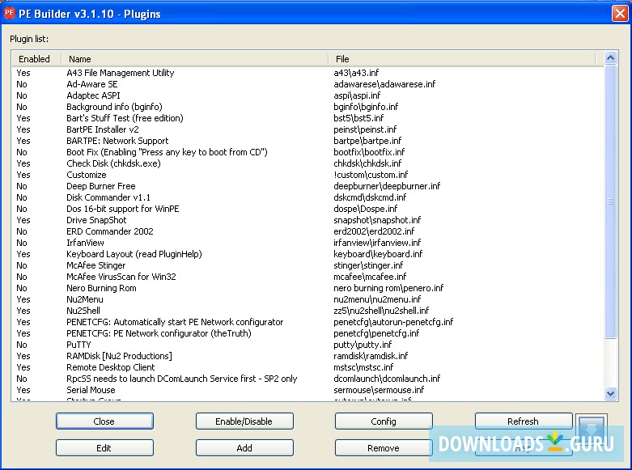Click the Remove button
The width and height of the screenshot is (632, 470).
pyautogui.click(x=384, y=448)
